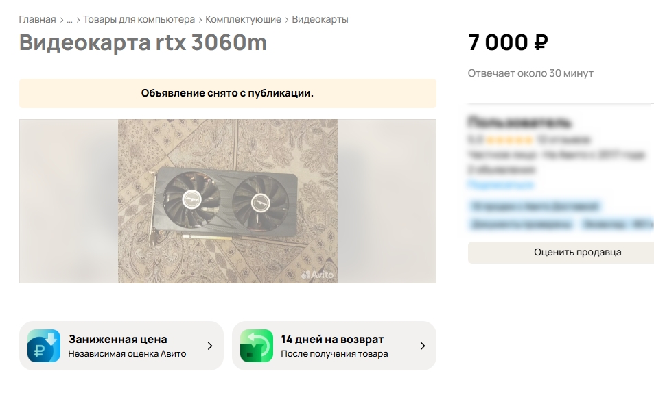Click the Оценить продавца button
Viewport: 654px width, 393px height.
(x=561, y=252)
